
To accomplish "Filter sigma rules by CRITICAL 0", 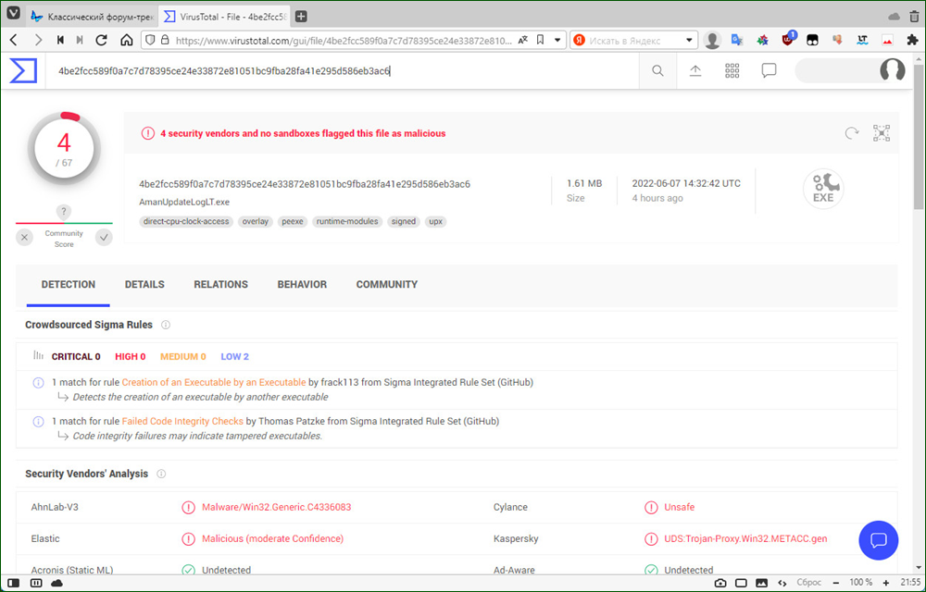I will [76, 357].
